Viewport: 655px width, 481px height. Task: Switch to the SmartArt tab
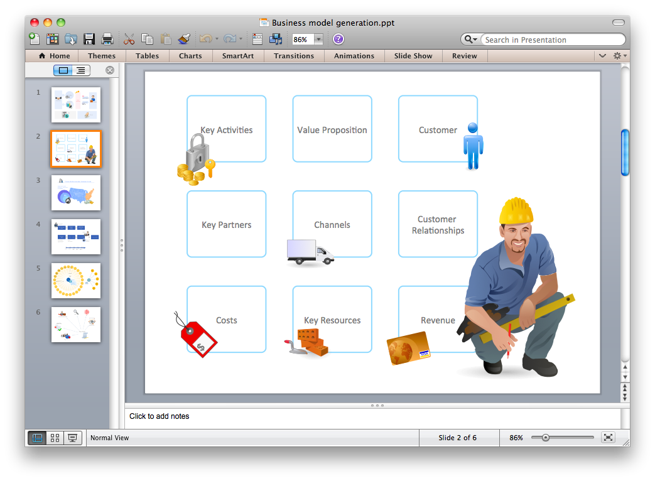click(238, 56)
